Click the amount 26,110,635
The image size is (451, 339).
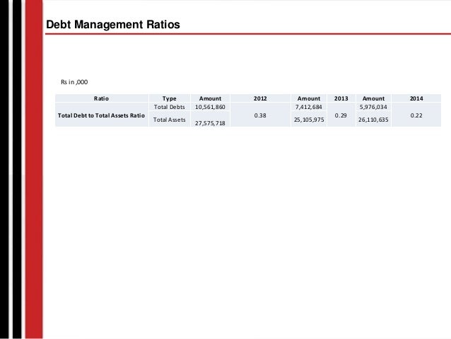[373, 120]
